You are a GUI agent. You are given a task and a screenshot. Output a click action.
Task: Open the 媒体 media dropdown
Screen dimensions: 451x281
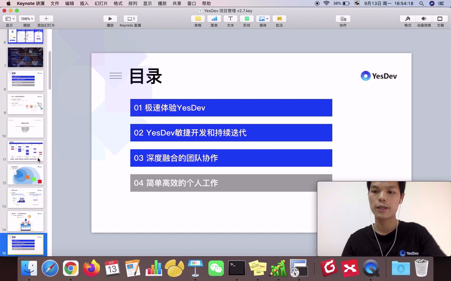[263, 19]
